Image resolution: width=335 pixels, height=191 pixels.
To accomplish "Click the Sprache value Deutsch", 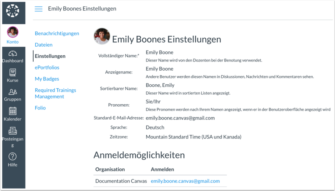I will point(155,127).
